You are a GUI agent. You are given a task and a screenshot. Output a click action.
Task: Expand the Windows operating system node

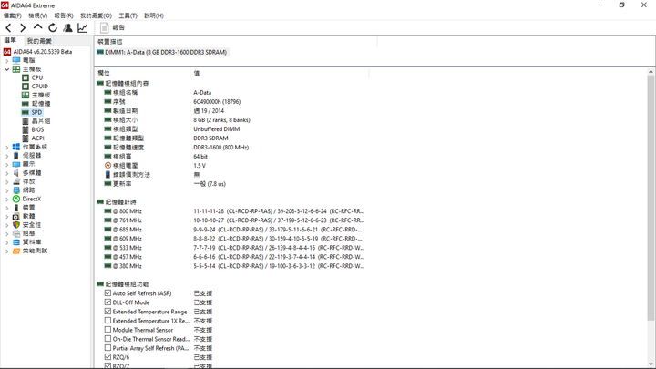[6, 148]
